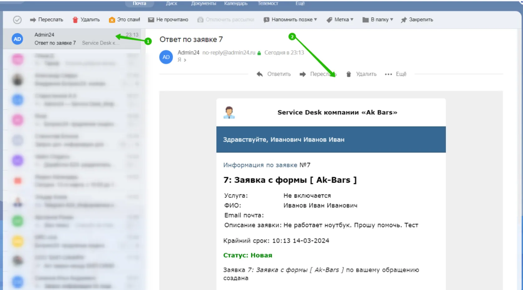Click the Статус: Новая text
Image resolution: width=523 pixels, height=290 pixels.
click(248, 255)
